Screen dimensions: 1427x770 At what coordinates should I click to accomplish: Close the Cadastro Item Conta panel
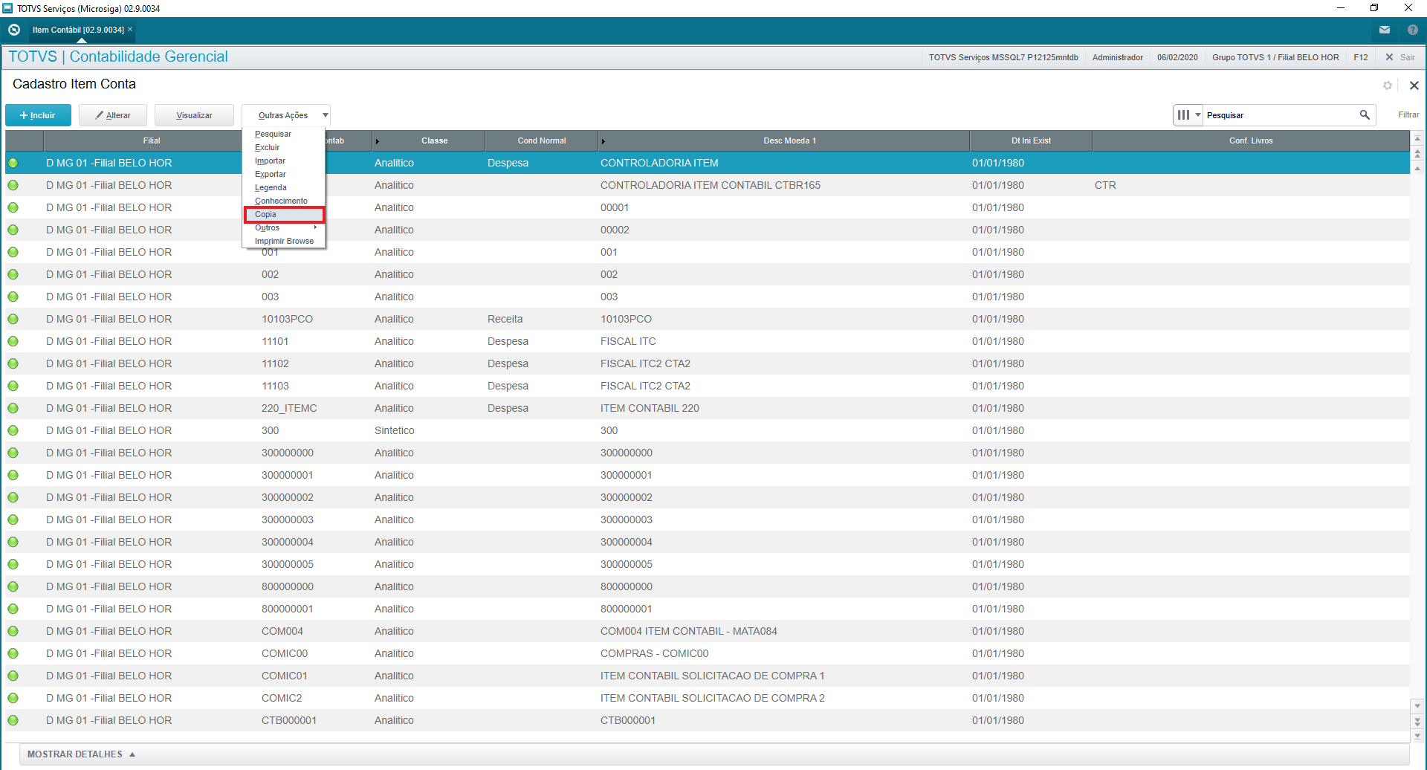point(1414,85)
